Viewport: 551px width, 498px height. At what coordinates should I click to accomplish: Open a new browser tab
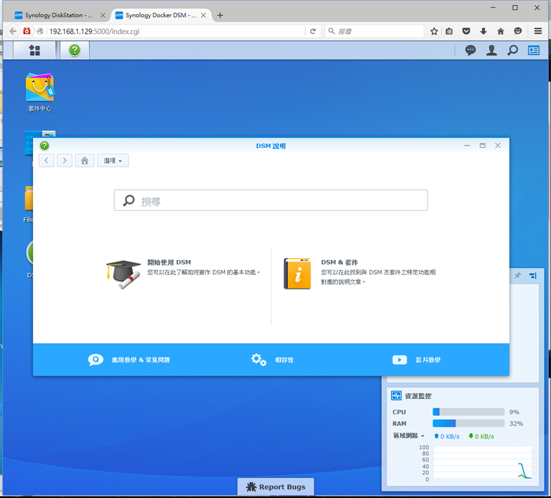click(220, 15)
